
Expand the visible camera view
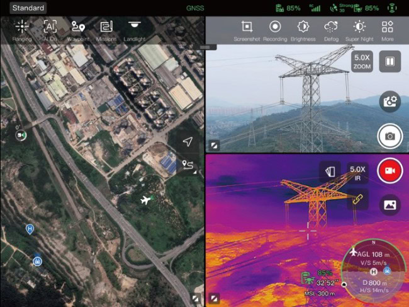214,146
